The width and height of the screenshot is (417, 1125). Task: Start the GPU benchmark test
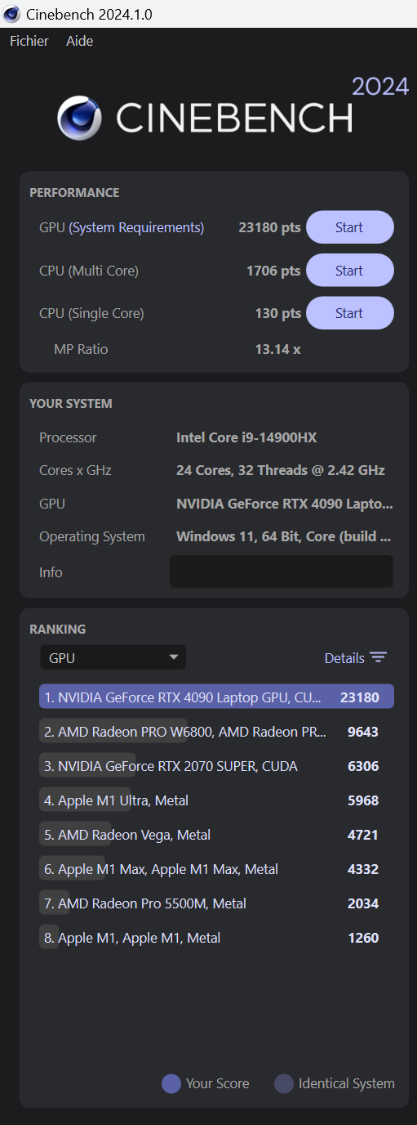(x=350, y=227)
